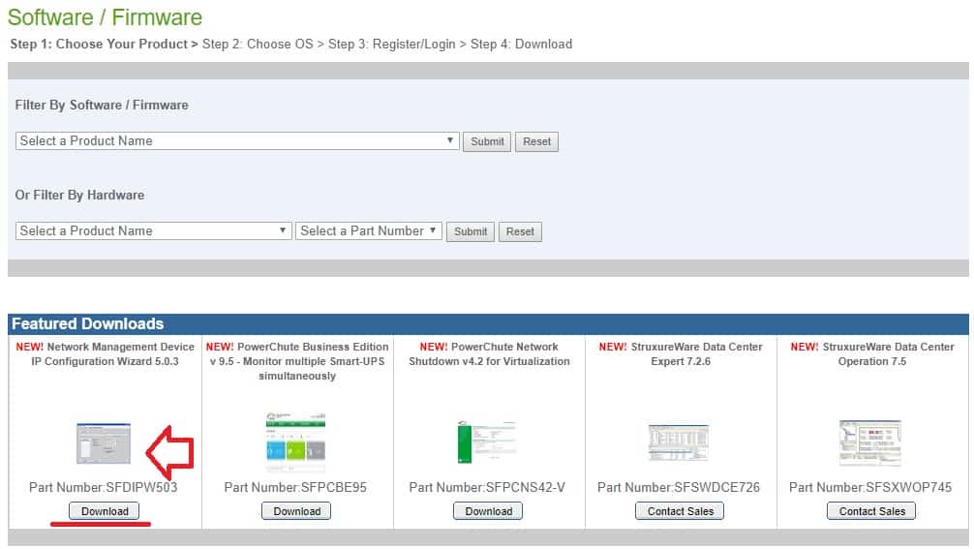Download PowerChute Business Edition v9.5

click(296, 511)
